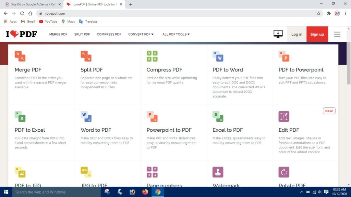Open the hamburger menu icon

coord(337,34)
